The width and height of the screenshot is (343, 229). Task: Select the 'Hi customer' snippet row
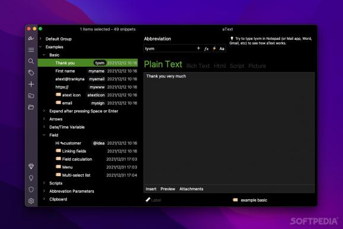[88, 143]
